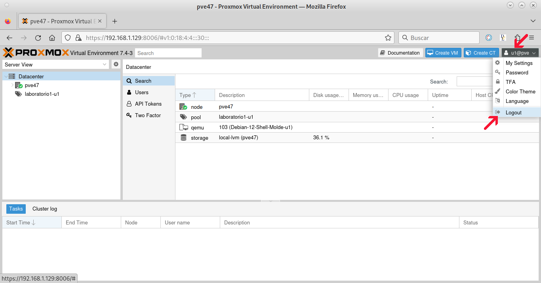Reload the page in Firefox
The width and height of the screenshot is (541, 283).
(38, 38)
